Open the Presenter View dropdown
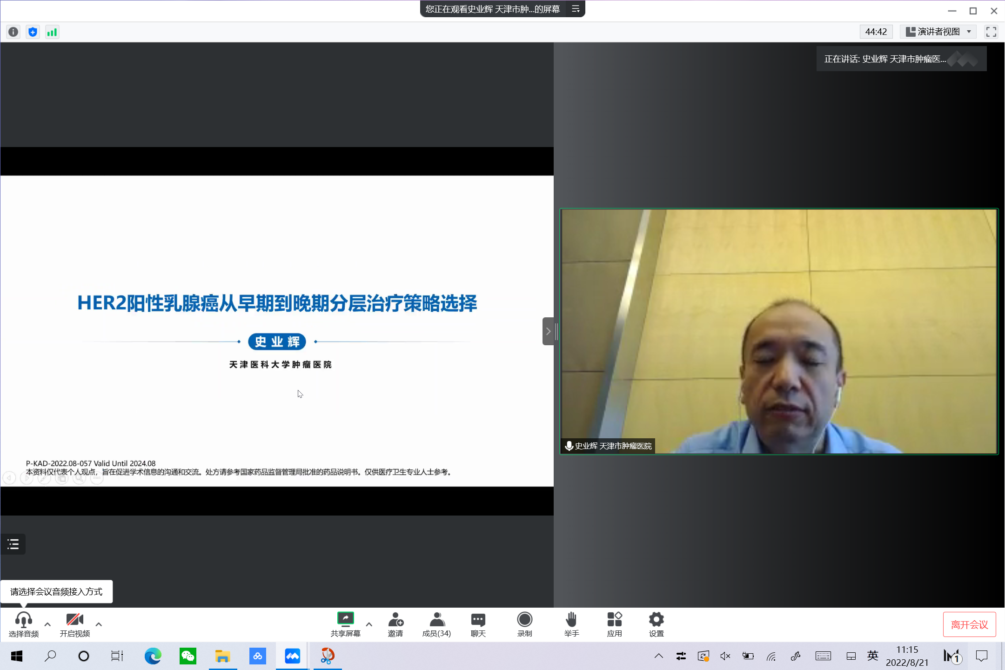This screenshot has height=670, width=1005. click(938, 32)
